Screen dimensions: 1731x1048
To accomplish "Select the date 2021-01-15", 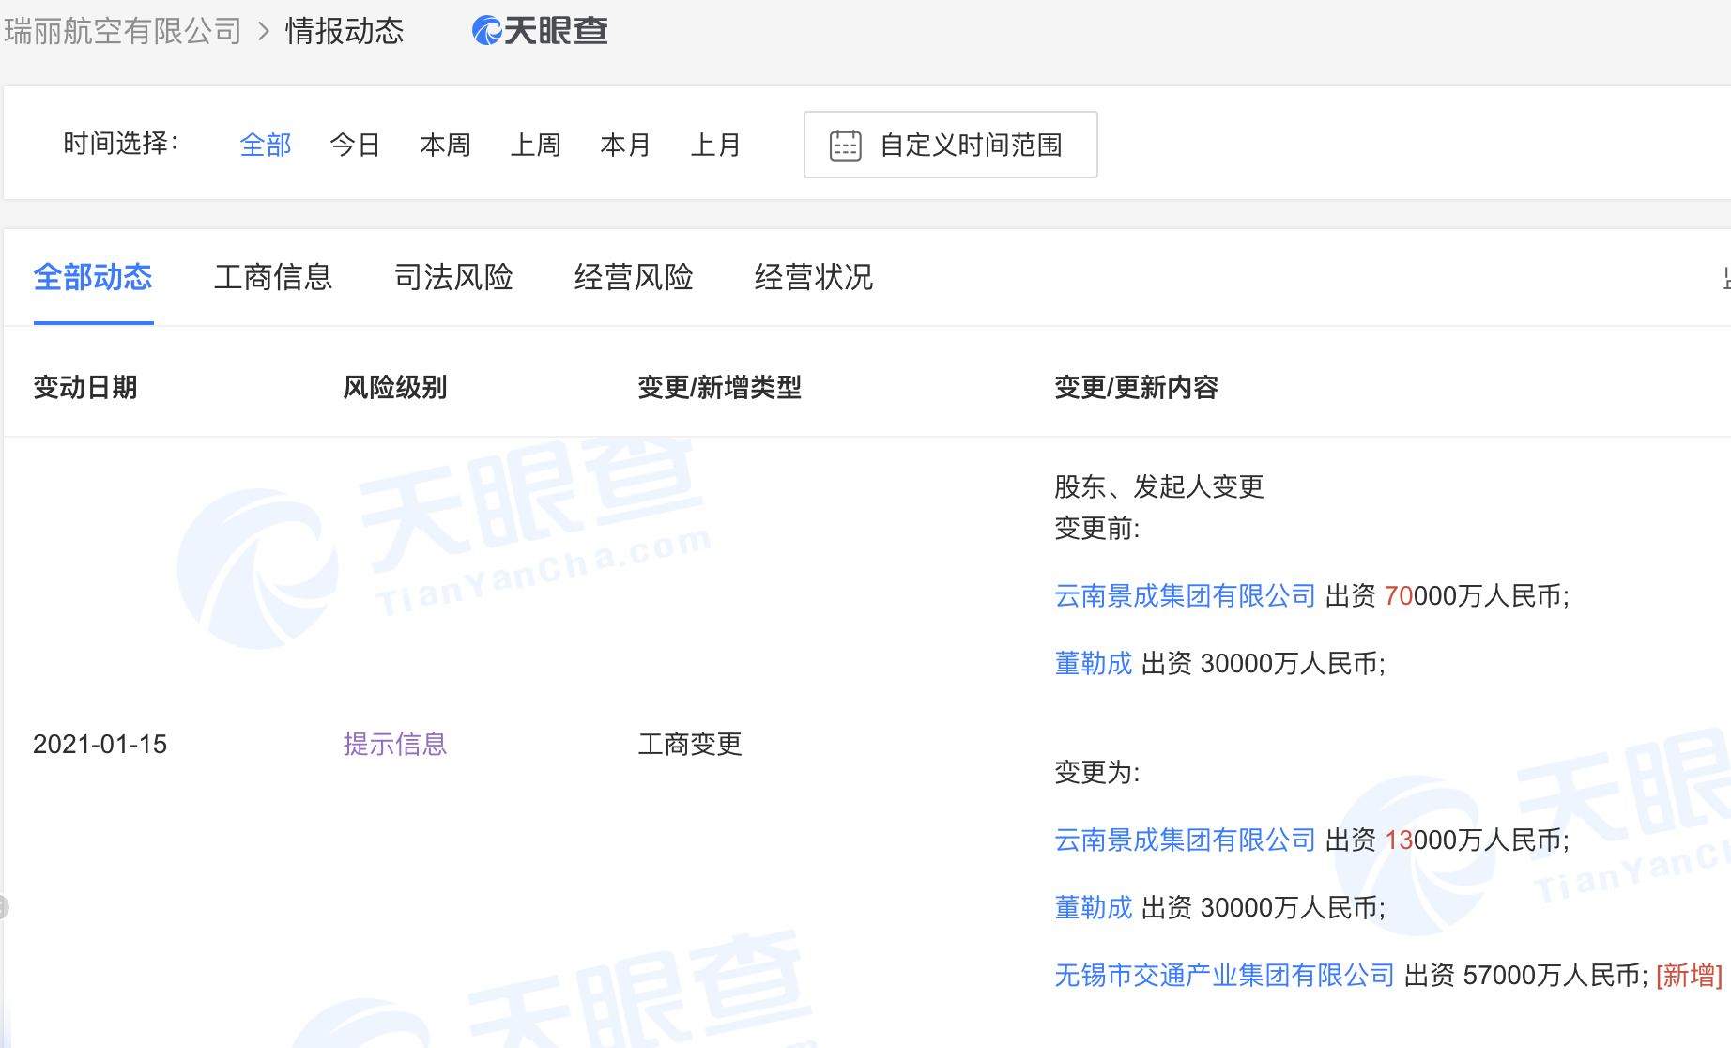I will point(100,745).
